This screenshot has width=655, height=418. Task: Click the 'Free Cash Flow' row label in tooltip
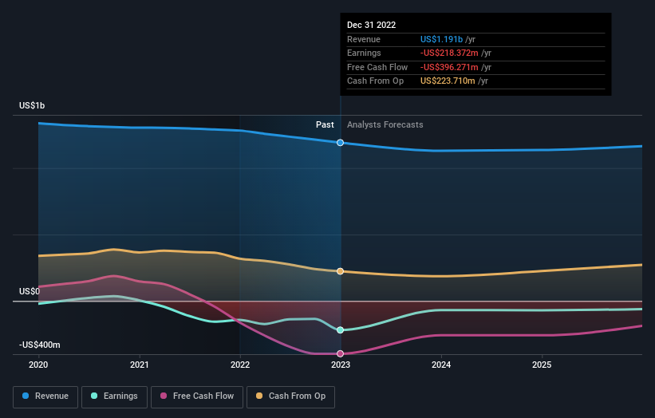pos(377,67)
